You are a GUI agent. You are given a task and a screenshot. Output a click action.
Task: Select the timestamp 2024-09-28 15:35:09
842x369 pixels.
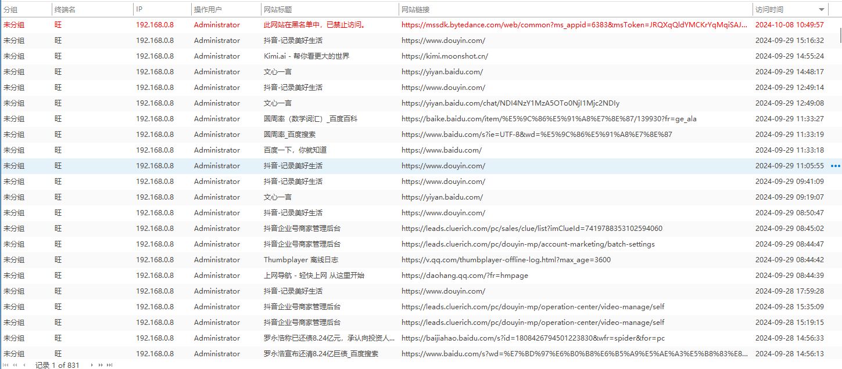point(789,307)
